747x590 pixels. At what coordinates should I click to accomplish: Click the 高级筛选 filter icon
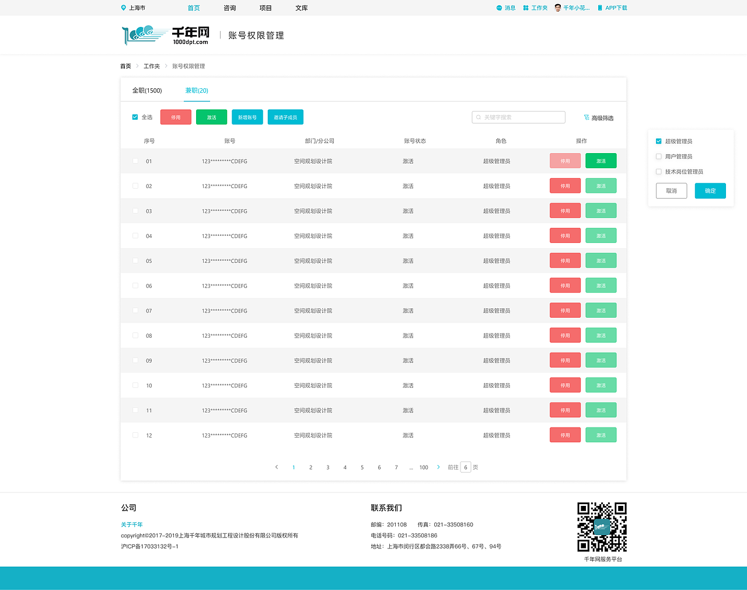(x=587, y=117)
